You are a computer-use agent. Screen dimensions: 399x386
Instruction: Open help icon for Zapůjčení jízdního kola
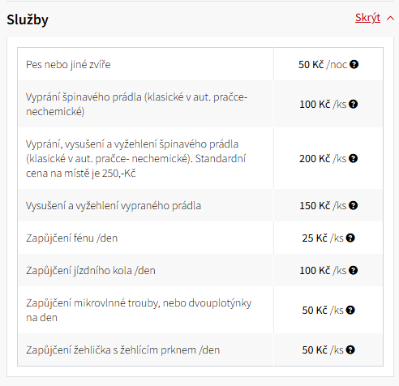point(353,270)
